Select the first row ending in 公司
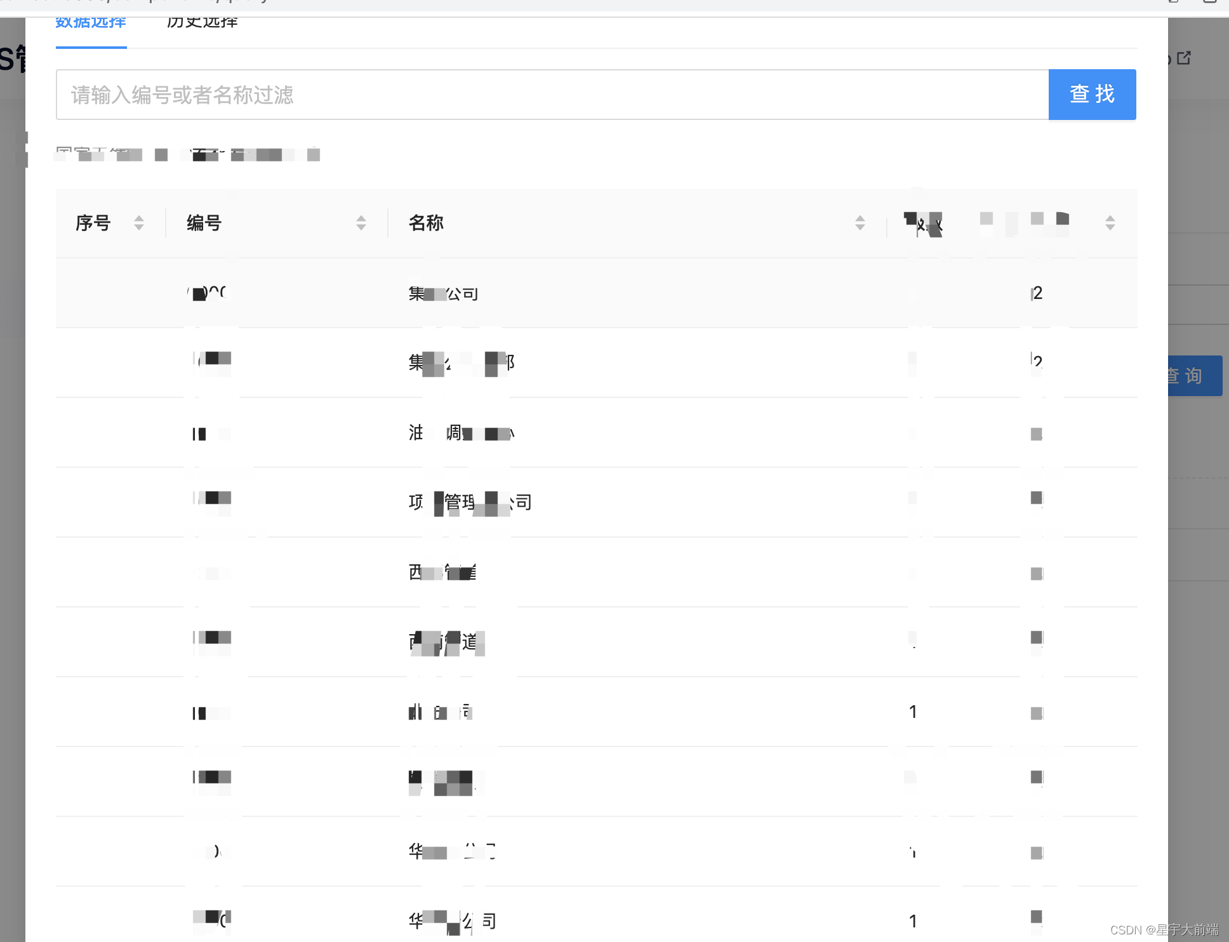Viewport: 1229px width, 942px height. coord(443,293)
